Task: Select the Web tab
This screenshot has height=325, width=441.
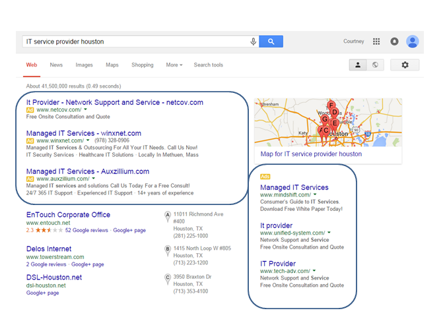Action: click(32, 65)
